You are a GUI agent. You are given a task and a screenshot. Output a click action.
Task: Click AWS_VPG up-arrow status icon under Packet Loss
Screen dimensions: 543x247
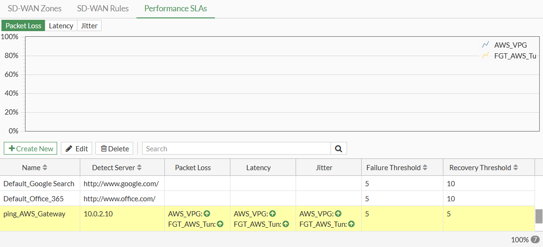[207, 214]
